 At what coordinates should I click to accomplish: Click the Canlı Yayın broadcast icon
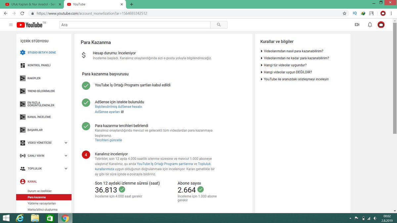click(22, 156)
